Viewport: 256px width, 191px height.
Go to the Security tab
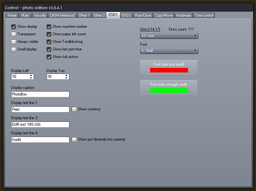(x=40, y=15)
